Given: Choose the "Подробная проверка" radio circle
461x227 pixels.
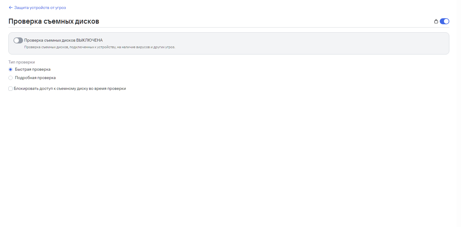Looking at the screenshot, I should [10, 78].
